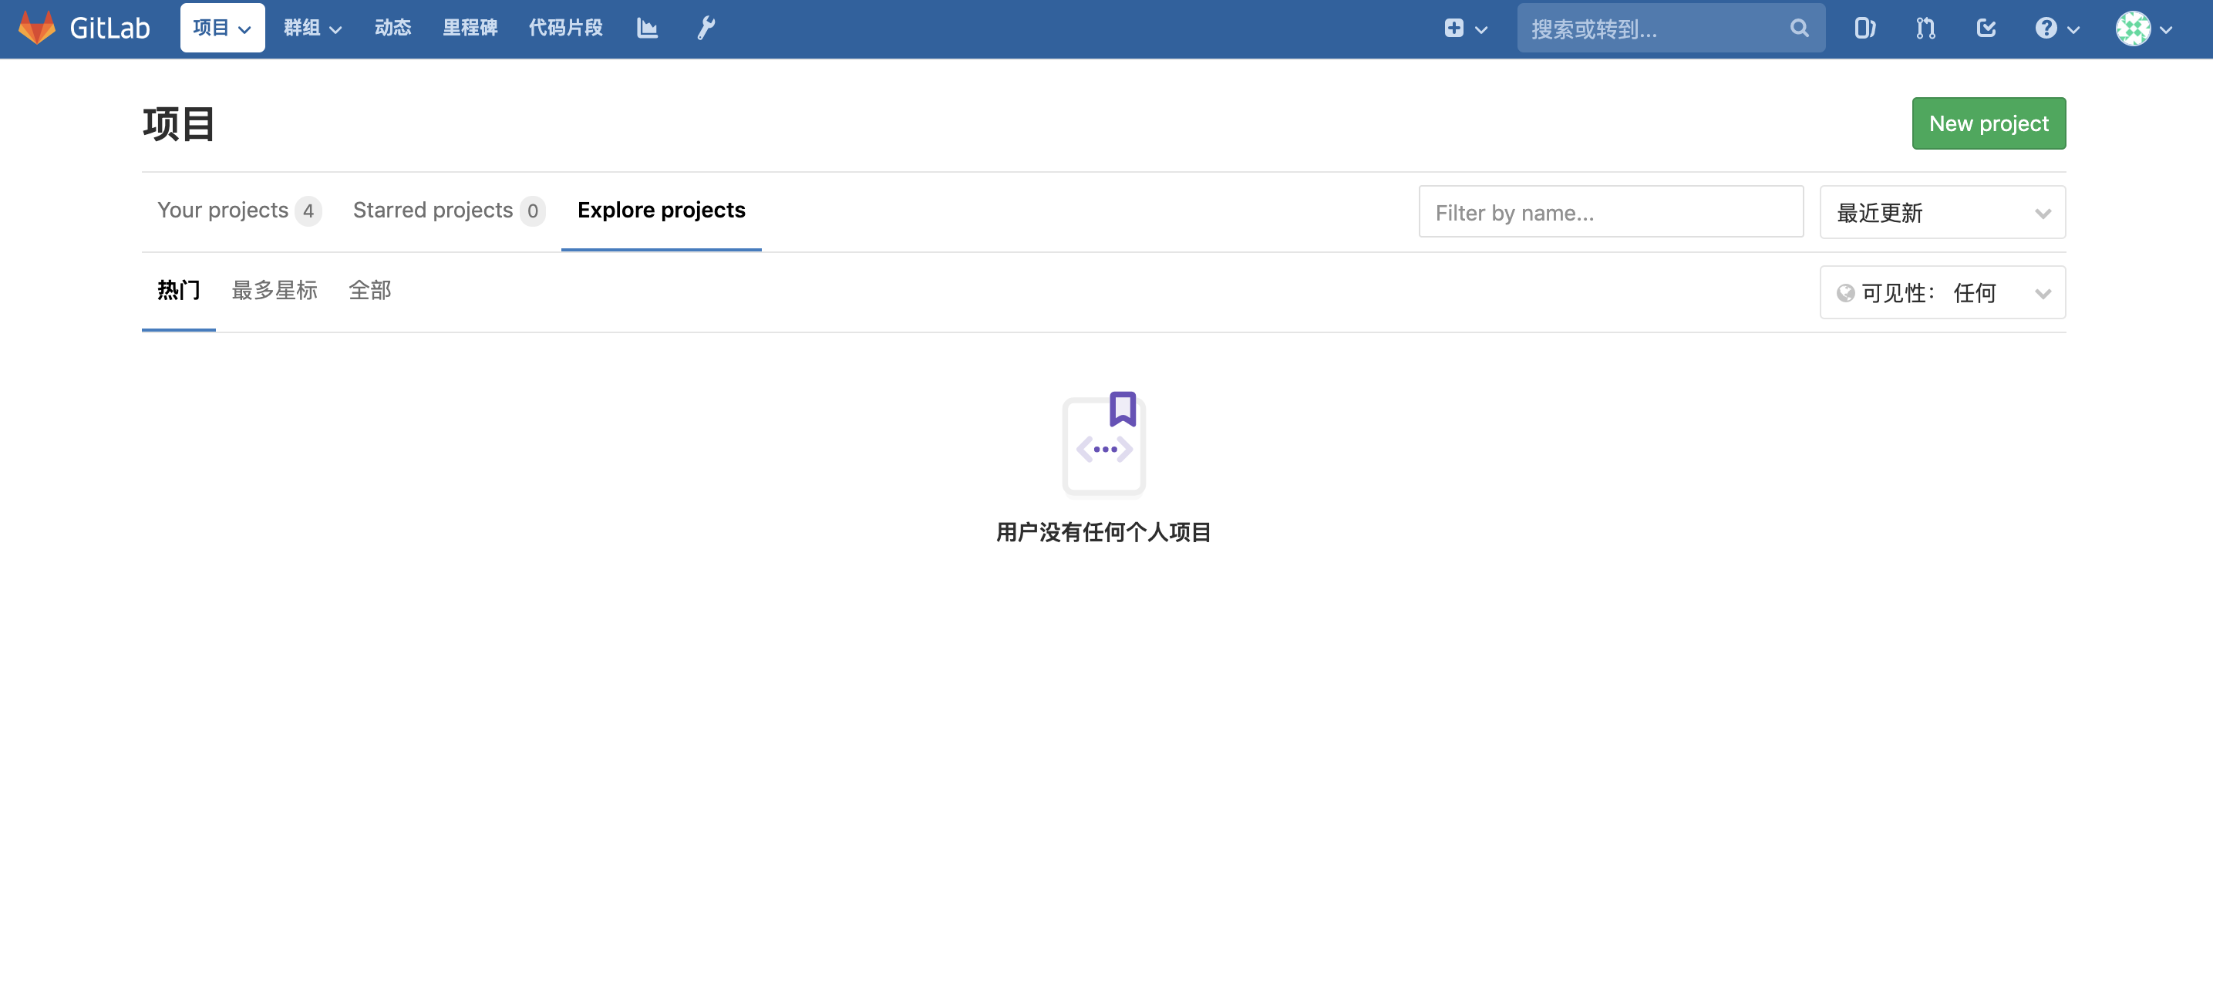Open the help question mark icon
2213x1001 pixels.
tap(2046, 27)
